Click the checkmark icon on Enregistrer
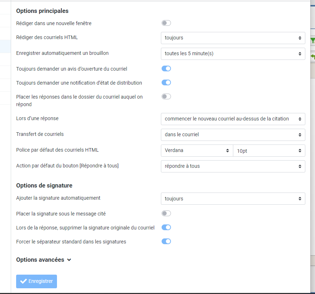The height and width of the screenshot is (294, 315). (x=24, y=281)
